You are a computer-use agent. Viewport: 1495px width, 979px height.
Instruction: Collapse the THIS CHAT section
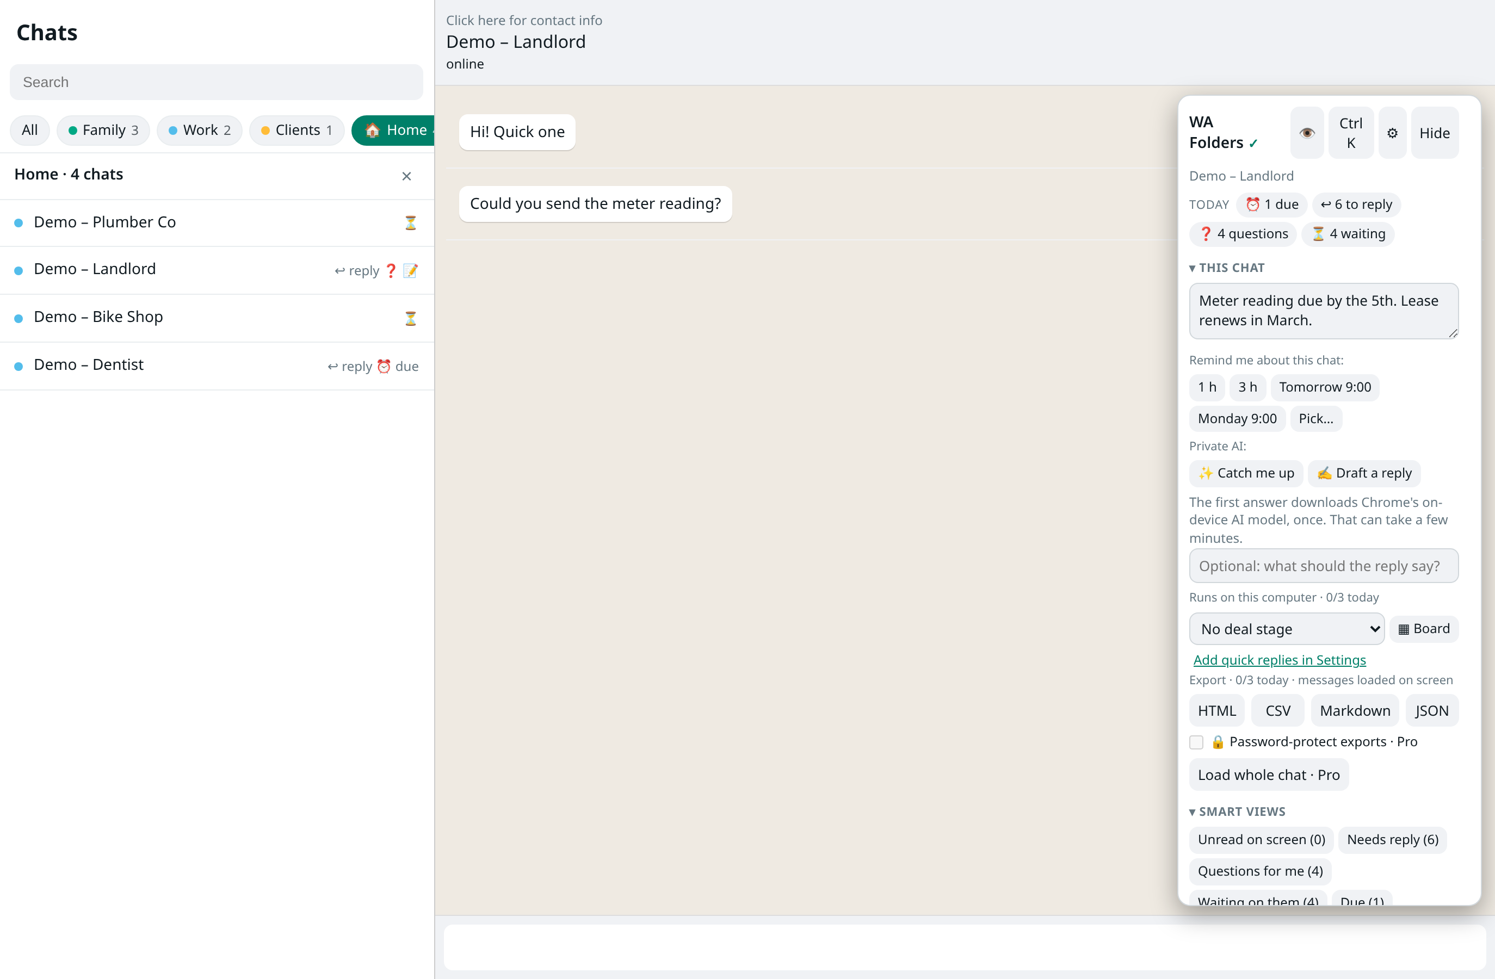[1227, 268]
